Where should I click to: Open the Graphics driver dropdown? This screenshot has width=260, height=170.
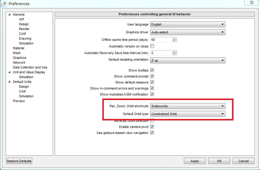pyautogui.click(x=188, y=32)
